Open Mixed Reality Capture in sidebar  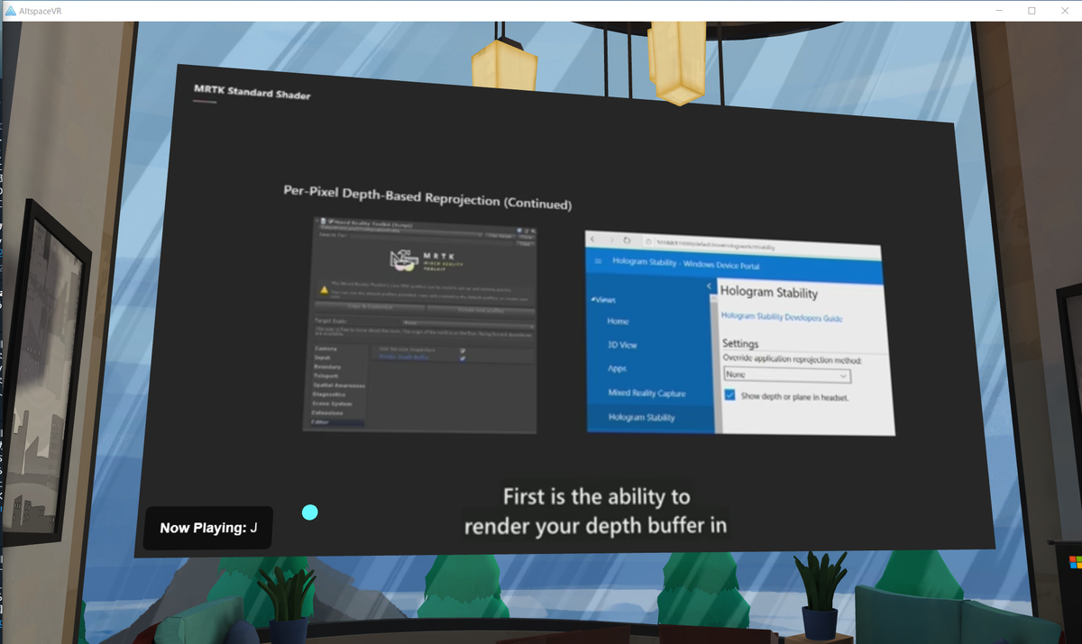click(x=646, y=394)
